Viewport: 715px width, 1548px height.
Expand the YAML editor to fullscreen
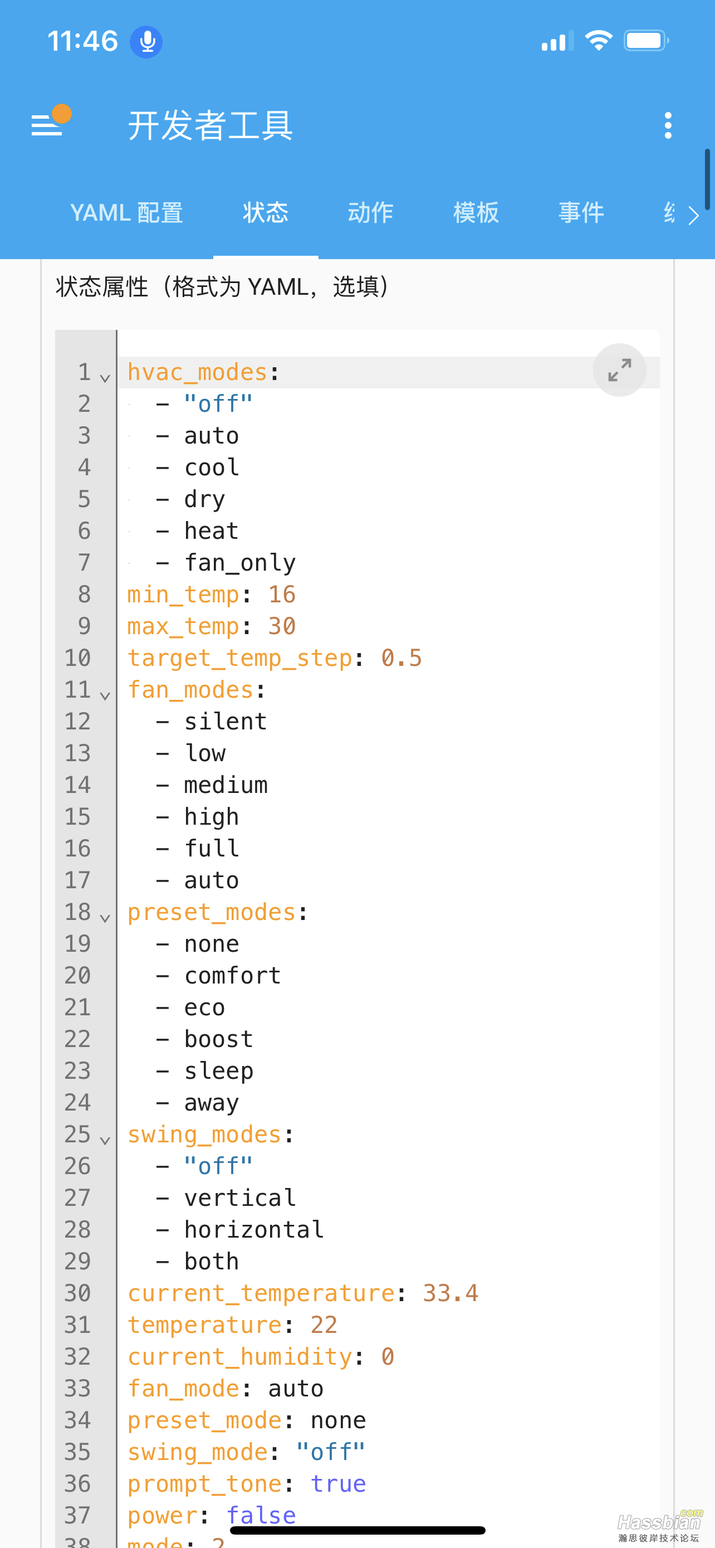click(x=619, y=370)
